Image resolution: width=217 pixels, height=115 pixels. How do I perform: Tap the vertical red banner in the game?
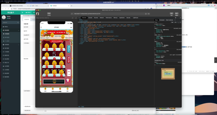[x=69, y=60]
